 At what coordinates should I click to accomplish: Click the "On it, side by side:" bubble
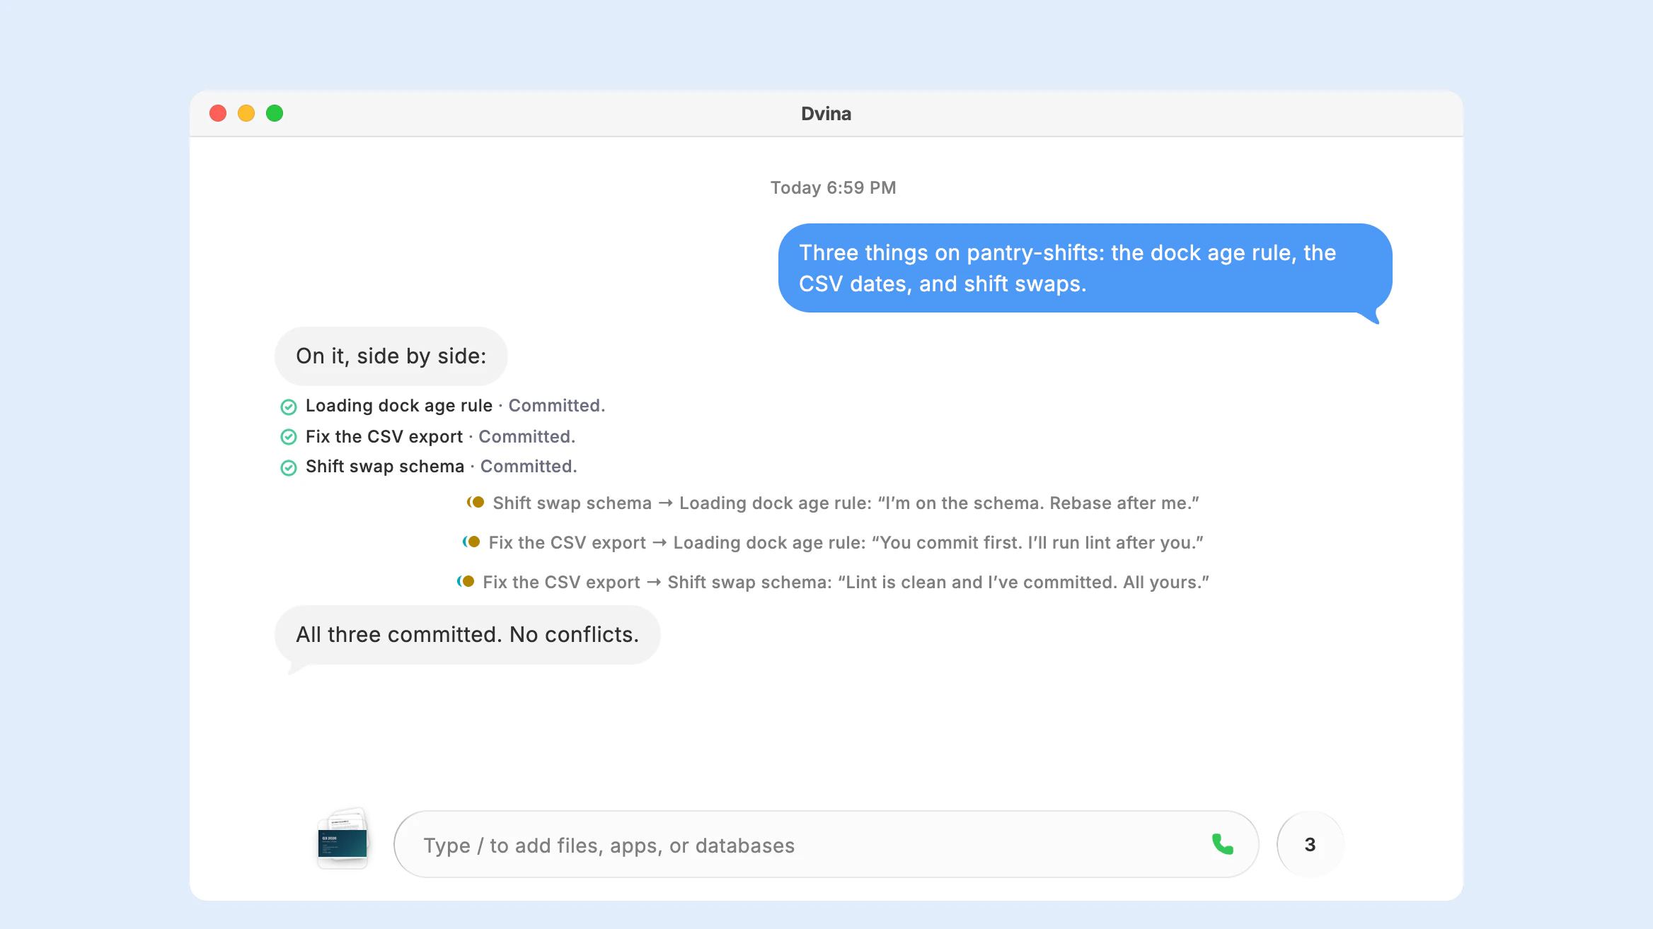[x=391, y=356]
